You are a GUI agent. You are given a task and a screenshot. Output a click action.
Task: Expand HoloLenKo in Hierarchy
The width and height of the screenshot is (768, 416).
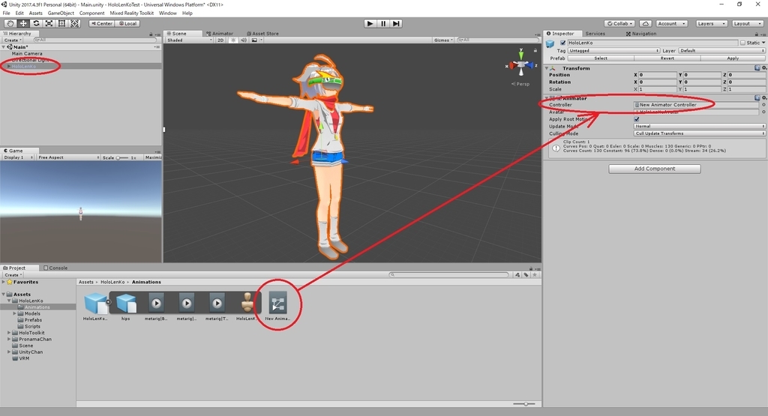tap(8, 66)
